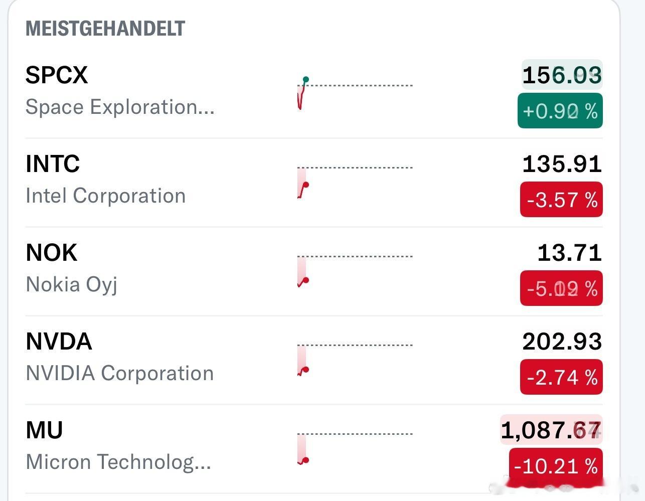
Task: Open the SPCX sparkline chart
Action: [355, 93]
